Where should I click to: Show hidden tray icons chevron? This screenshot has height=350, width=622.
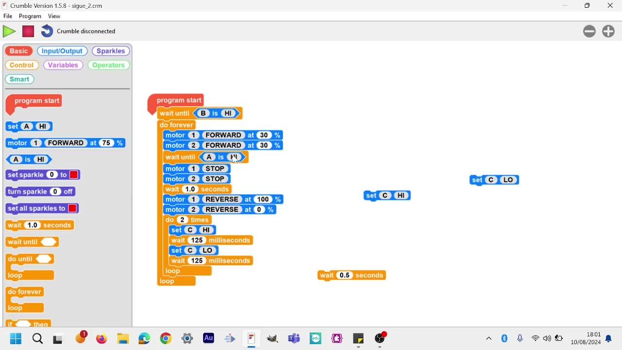489,338
